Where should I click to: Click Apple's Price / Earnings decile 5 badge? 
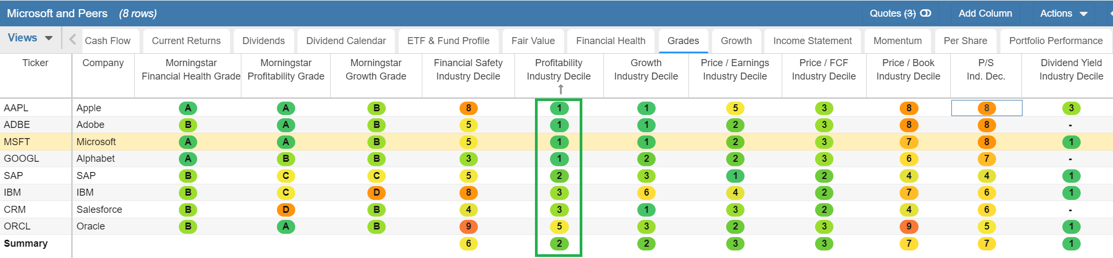pyautogui.click(x=735, y=108)
